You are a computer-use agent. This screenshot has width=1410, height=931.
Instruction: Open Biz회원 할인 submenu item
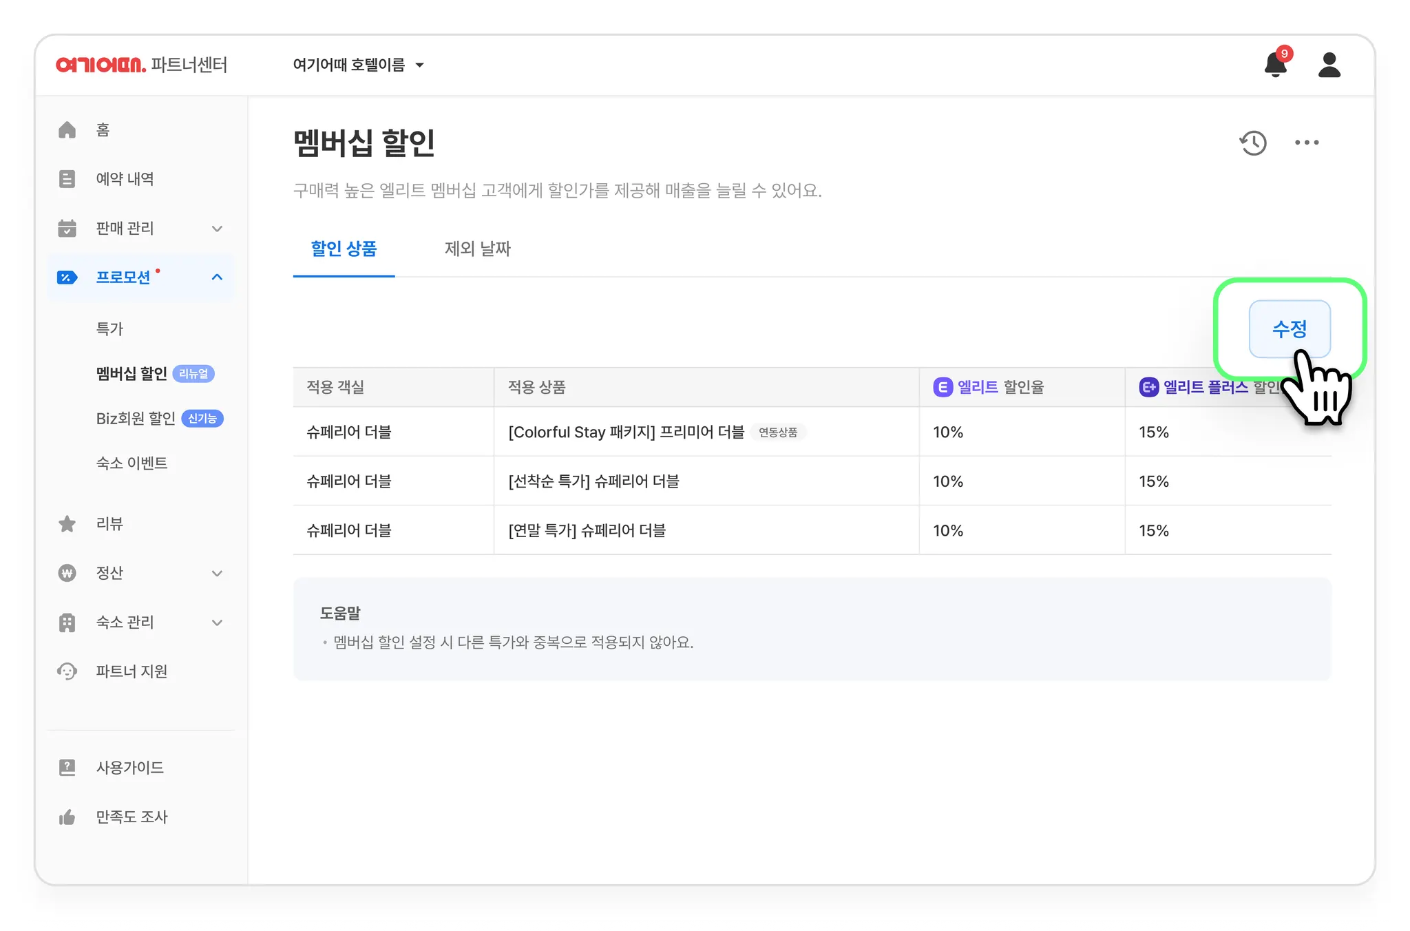136,419
